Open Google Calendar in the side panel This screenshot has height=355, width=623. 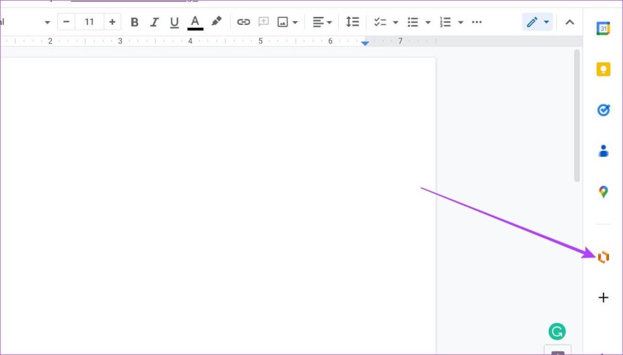point(603,29)
